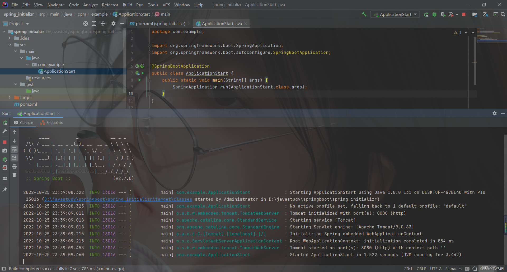
Task: Click the warning count indicator
Action: point(457,32)
